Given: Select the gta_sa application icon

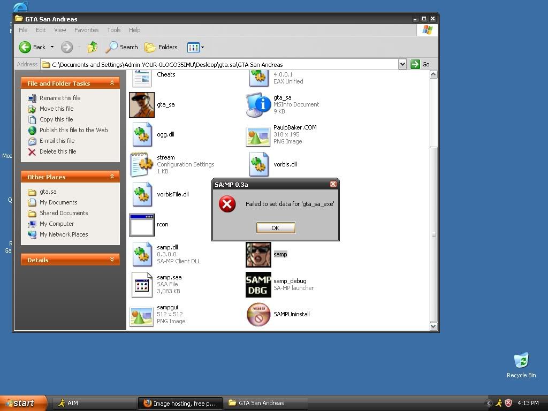Looking at the screenshot, I should (142, 105).
